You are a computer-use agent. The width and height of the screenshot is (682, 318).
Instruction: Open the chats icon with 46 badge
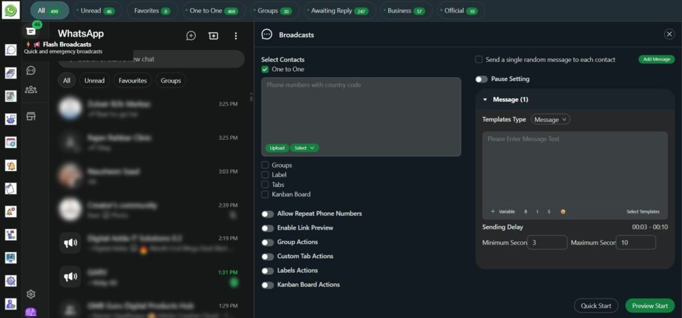(31, 31)
